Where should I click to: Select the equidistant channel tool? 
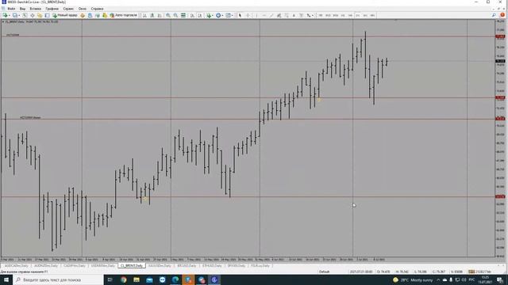[279, 15]
